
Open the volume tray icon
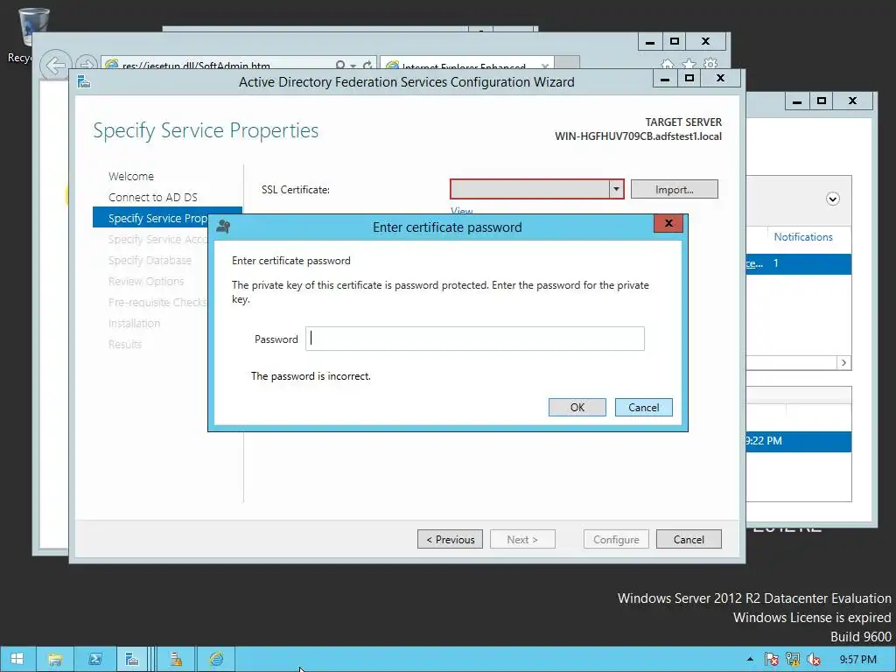pos(814,660)
